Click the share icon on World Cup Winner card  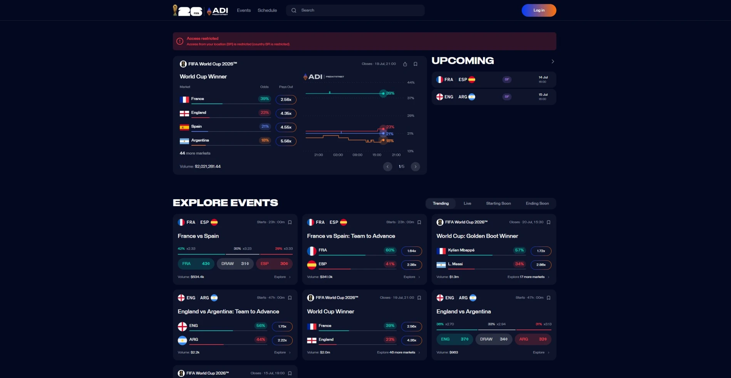[x=405, y=64]
